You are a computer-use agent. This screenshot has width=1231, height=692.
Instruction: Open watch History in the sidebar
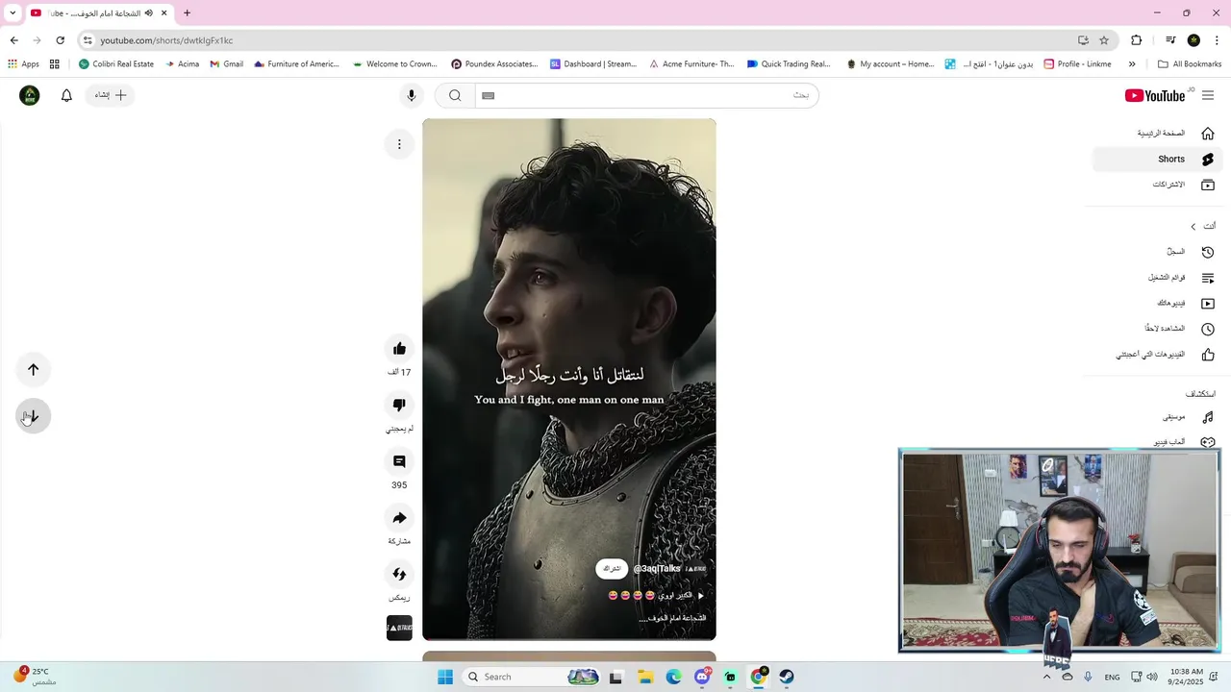pyautogui.click(x=1158, y=252)
